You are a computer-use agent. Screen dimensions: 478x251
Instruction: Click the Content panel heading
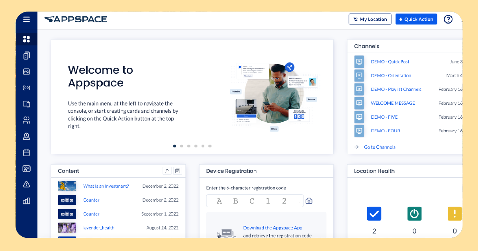[x=69, y=171]
